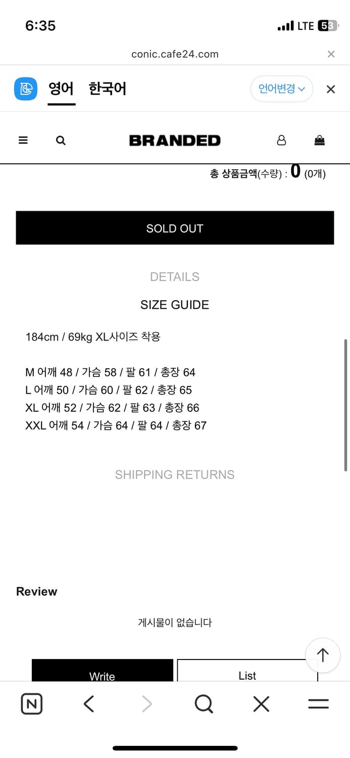Tap the scroll-to-top arrow button
Viewport: 350px width, 758px height.
point(323,655)
